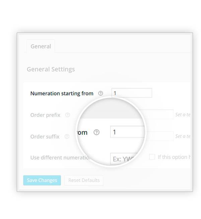Click the help icon beside Order prefix
Viewport: 201px width, 219px height.
click(67, 115)
